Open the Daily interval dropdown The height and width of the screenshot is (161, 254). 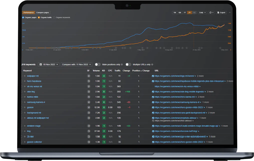click(x=202, y=13)
